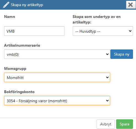Open the Momsgrupp dropdown showing Momsfritt
This screenshot has width=136, height=129.
(x=57, y=77)
